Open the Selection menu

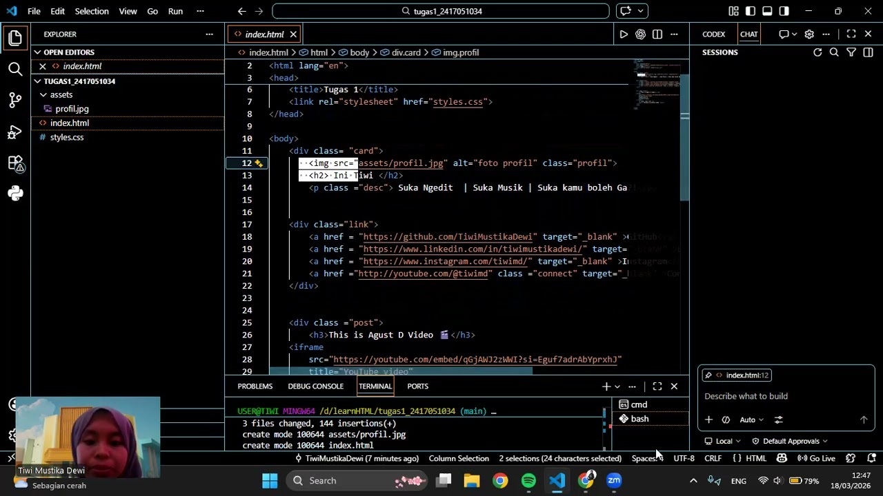point(92,11)
